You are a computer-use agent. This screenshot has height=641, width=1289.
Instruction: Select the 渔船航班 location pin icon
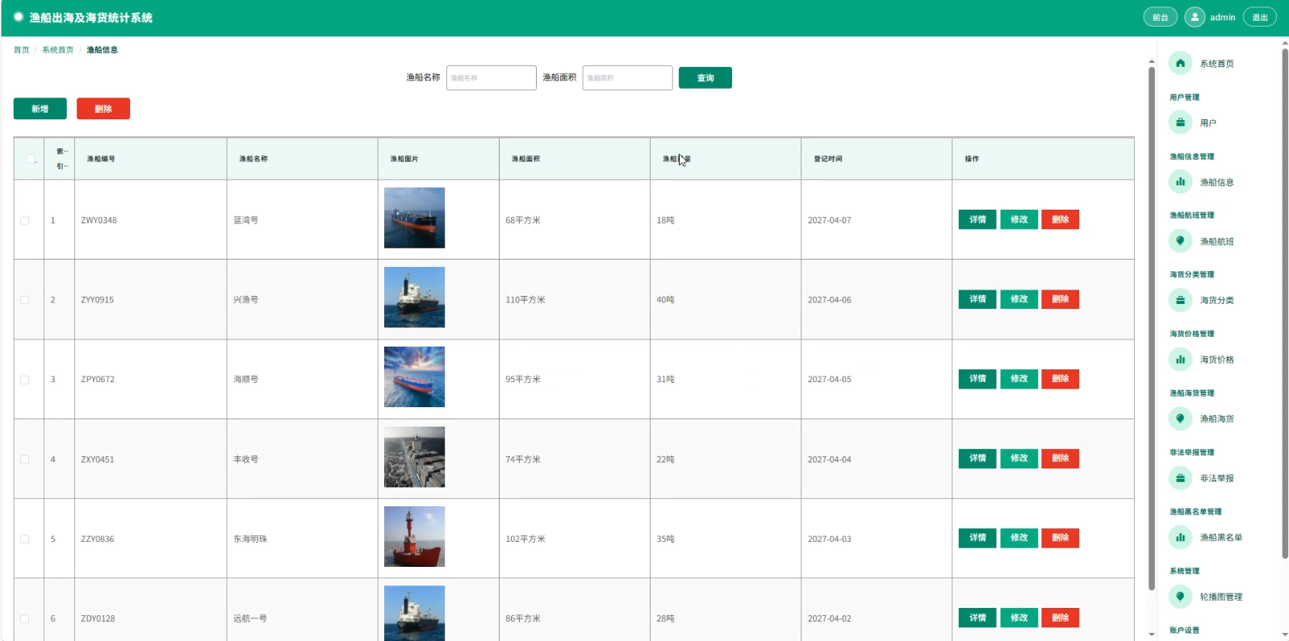click(1180, 241)
